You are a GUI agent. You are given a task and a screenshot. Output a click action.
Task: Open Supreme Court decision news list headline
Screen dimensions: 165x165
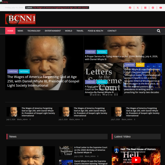click(x=91, y=162)
